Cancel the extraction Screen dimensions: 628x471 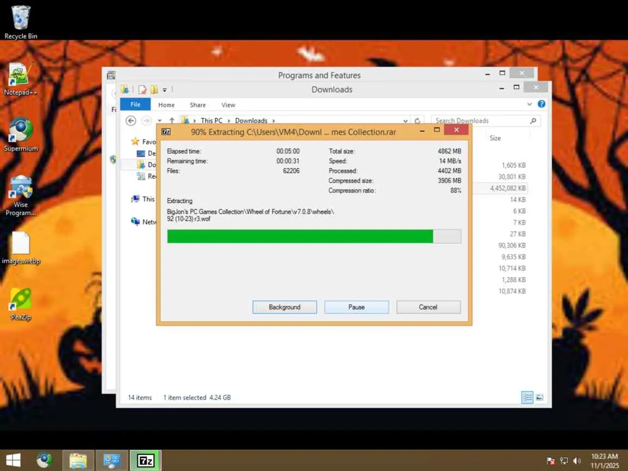pos(428,307)
